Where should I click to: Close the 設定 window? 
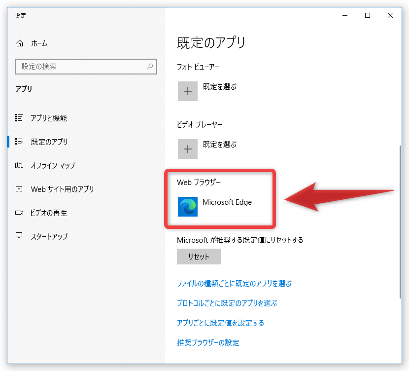390,15
